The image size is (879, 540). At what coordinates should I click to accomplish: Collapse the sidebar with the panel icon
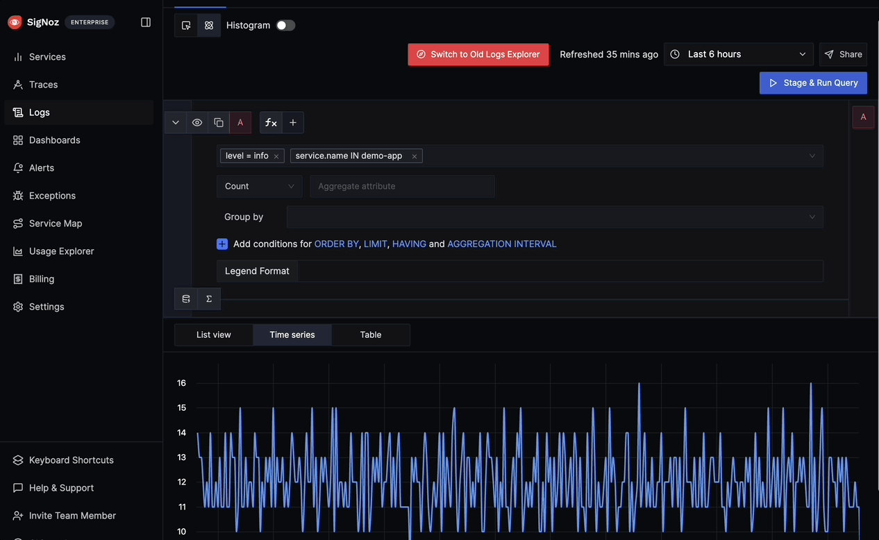pos(146,22)
